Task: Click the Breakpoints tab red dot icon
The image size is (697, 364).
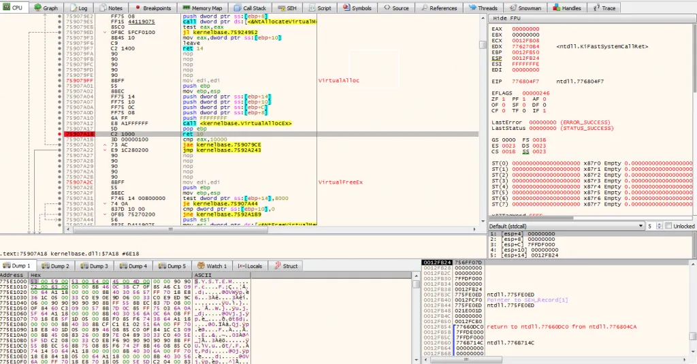Action: (138, 8)
